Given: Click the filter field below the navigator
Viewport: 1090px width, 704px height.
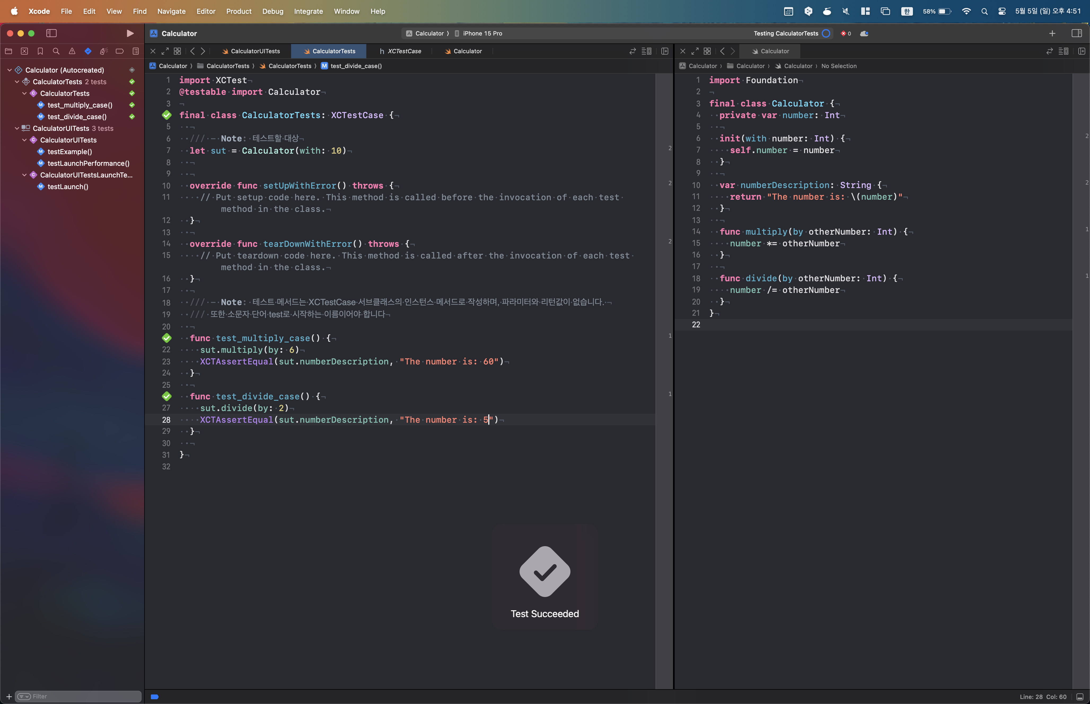Looking at the screenshot, I should (x=78, y=696).
